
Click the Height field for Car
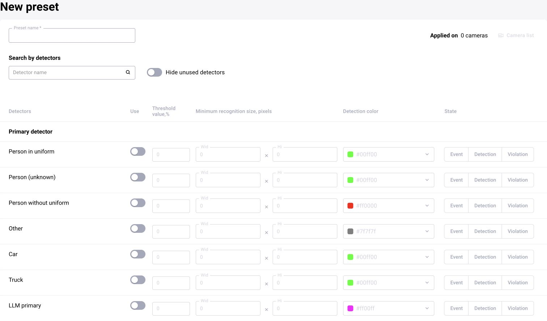pos(305,257)
